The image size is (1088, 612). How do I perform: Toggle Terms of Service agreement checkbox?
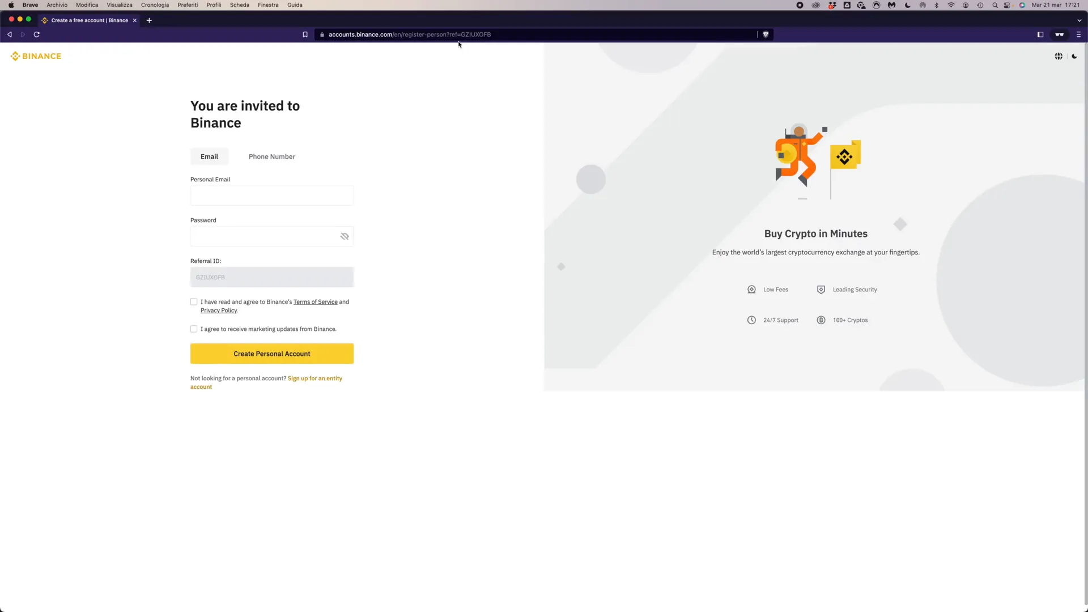point(194,301)
